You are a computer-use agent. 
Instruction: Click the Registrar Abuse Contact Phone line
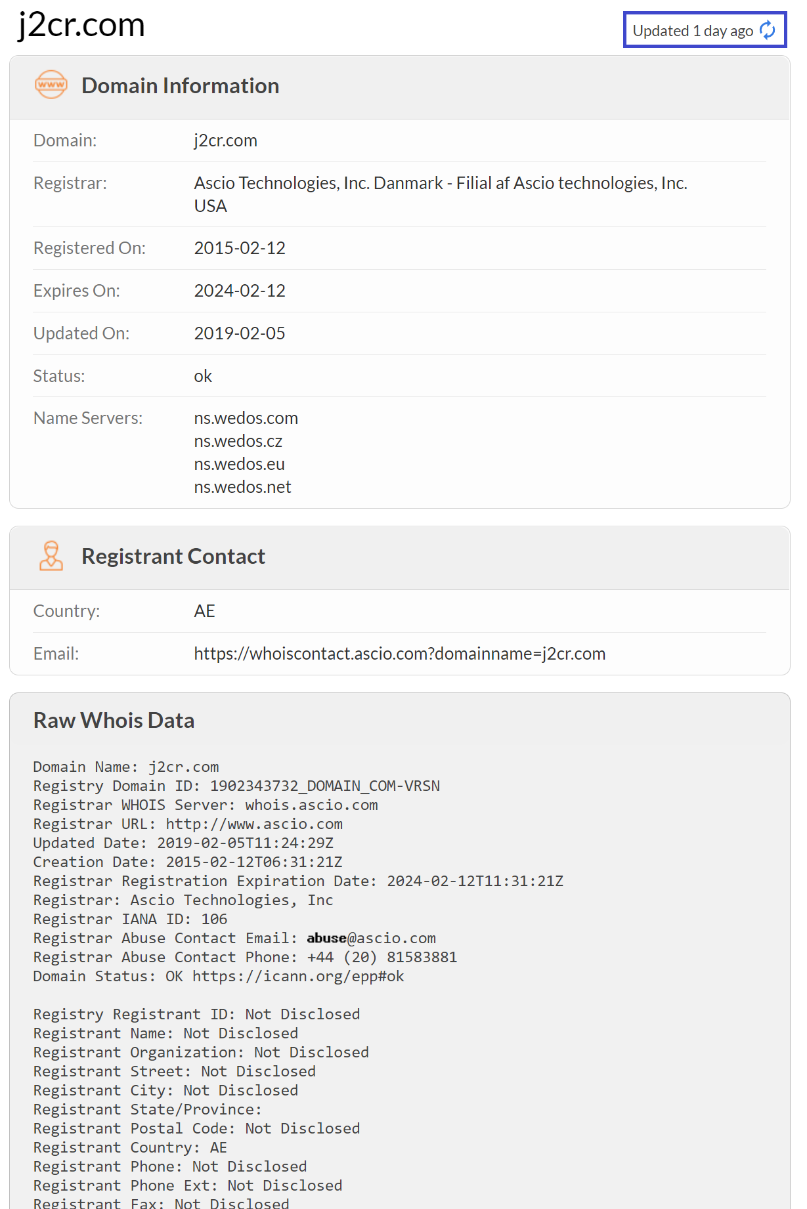(245, 957)
